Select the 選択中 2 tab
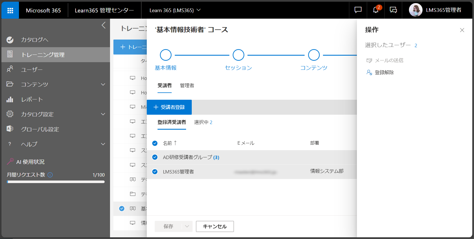Screen dimensions: 474x239 click(x=203, y=122)
